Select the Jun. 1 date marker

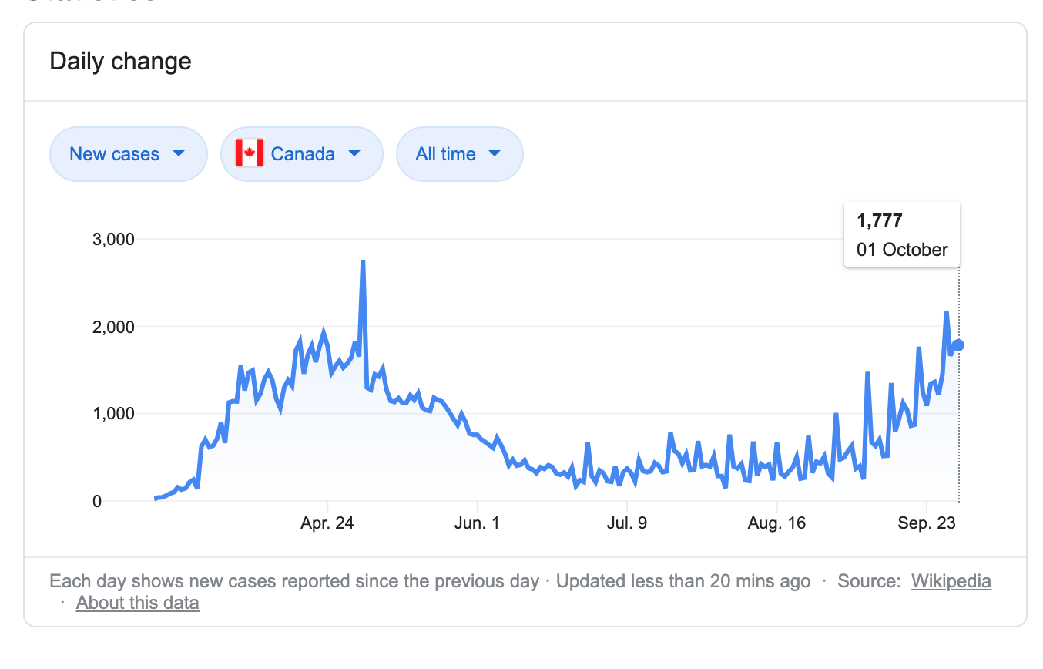pyautogui.click(x=478, y=523)
